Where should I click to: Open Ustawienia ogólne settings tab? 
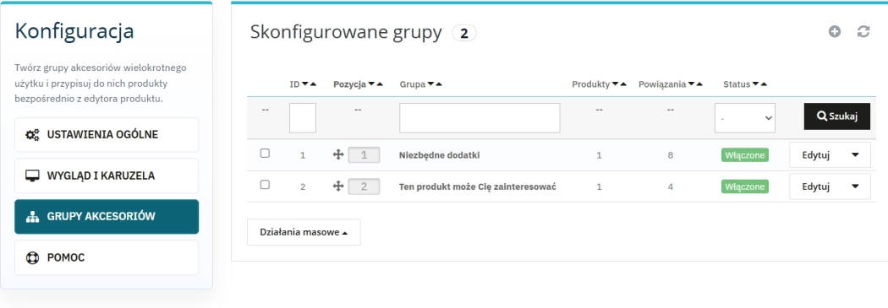point(107,134)
